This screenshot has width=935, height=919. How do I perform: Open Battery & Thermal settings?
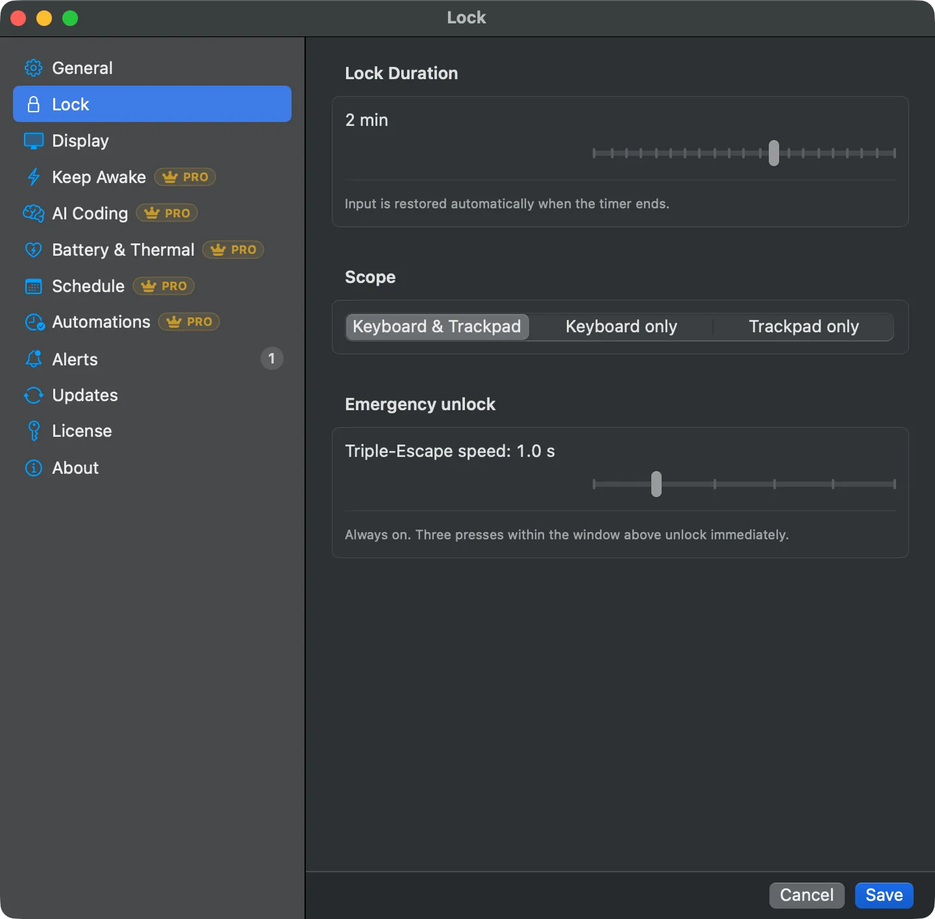[152, 250]
